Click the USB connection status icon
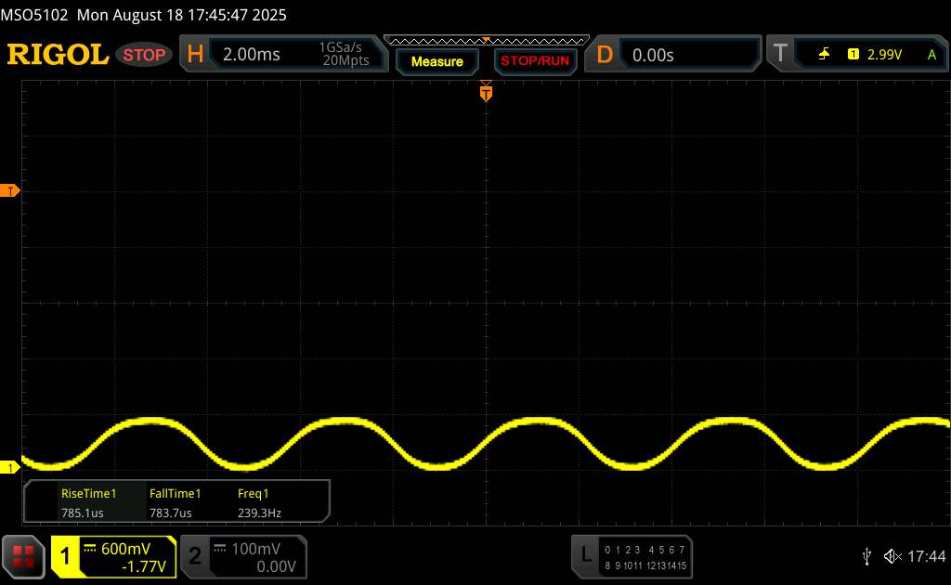This screenshot has height=585, width=951. (x=866, y=555)
